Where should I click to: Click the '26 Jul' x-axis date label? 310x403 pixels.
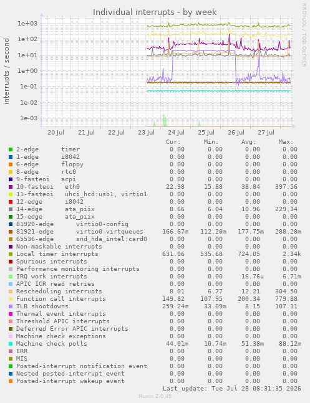click(x=236, y=133)
